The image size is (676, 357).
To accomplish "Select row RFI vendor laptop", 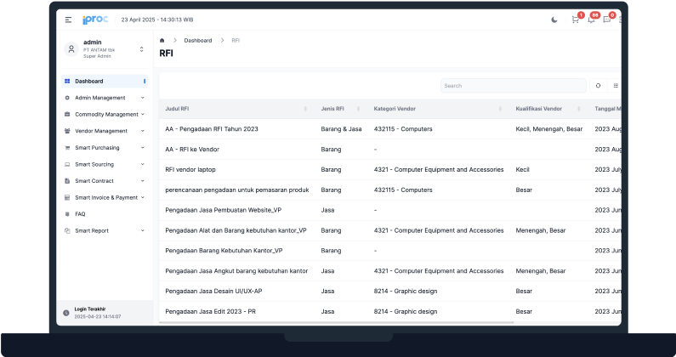I will click(390, 169).
